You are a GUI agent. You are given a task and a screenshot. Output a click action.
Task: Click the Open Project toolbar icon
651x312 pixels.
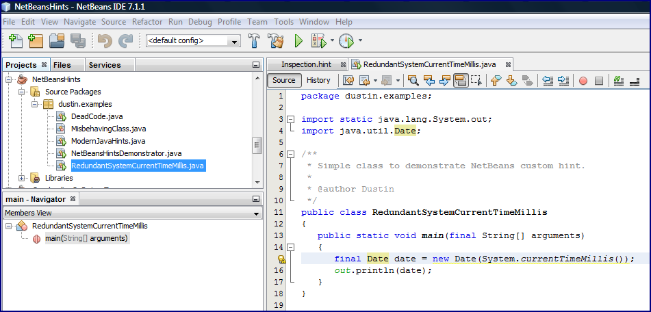pyautogui.click(x=57, y=40)
